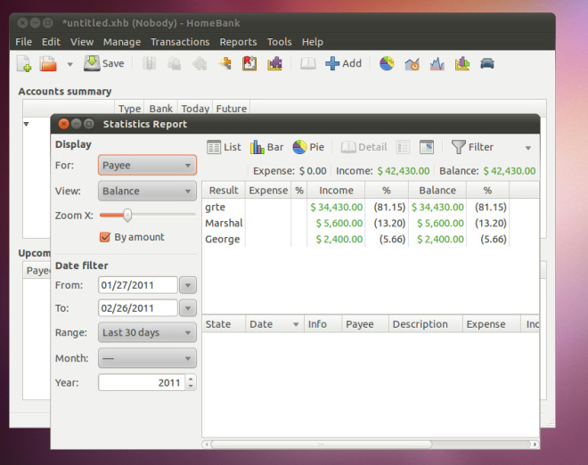Screen dimensions: 588x465
Task: Click the From date field 01/27/2011
Action: pyautogui.click(x=137, y=285)
